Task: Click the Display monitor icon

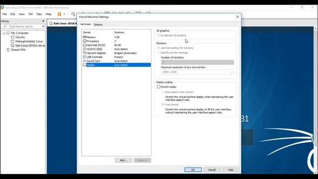Action: (x=84, y=65)
